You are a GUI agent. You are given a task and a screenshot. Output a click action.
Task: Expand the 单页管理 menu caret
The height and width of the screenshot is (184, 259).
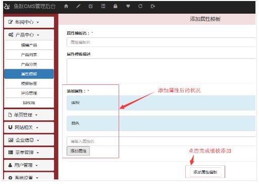tap(36, 115)
